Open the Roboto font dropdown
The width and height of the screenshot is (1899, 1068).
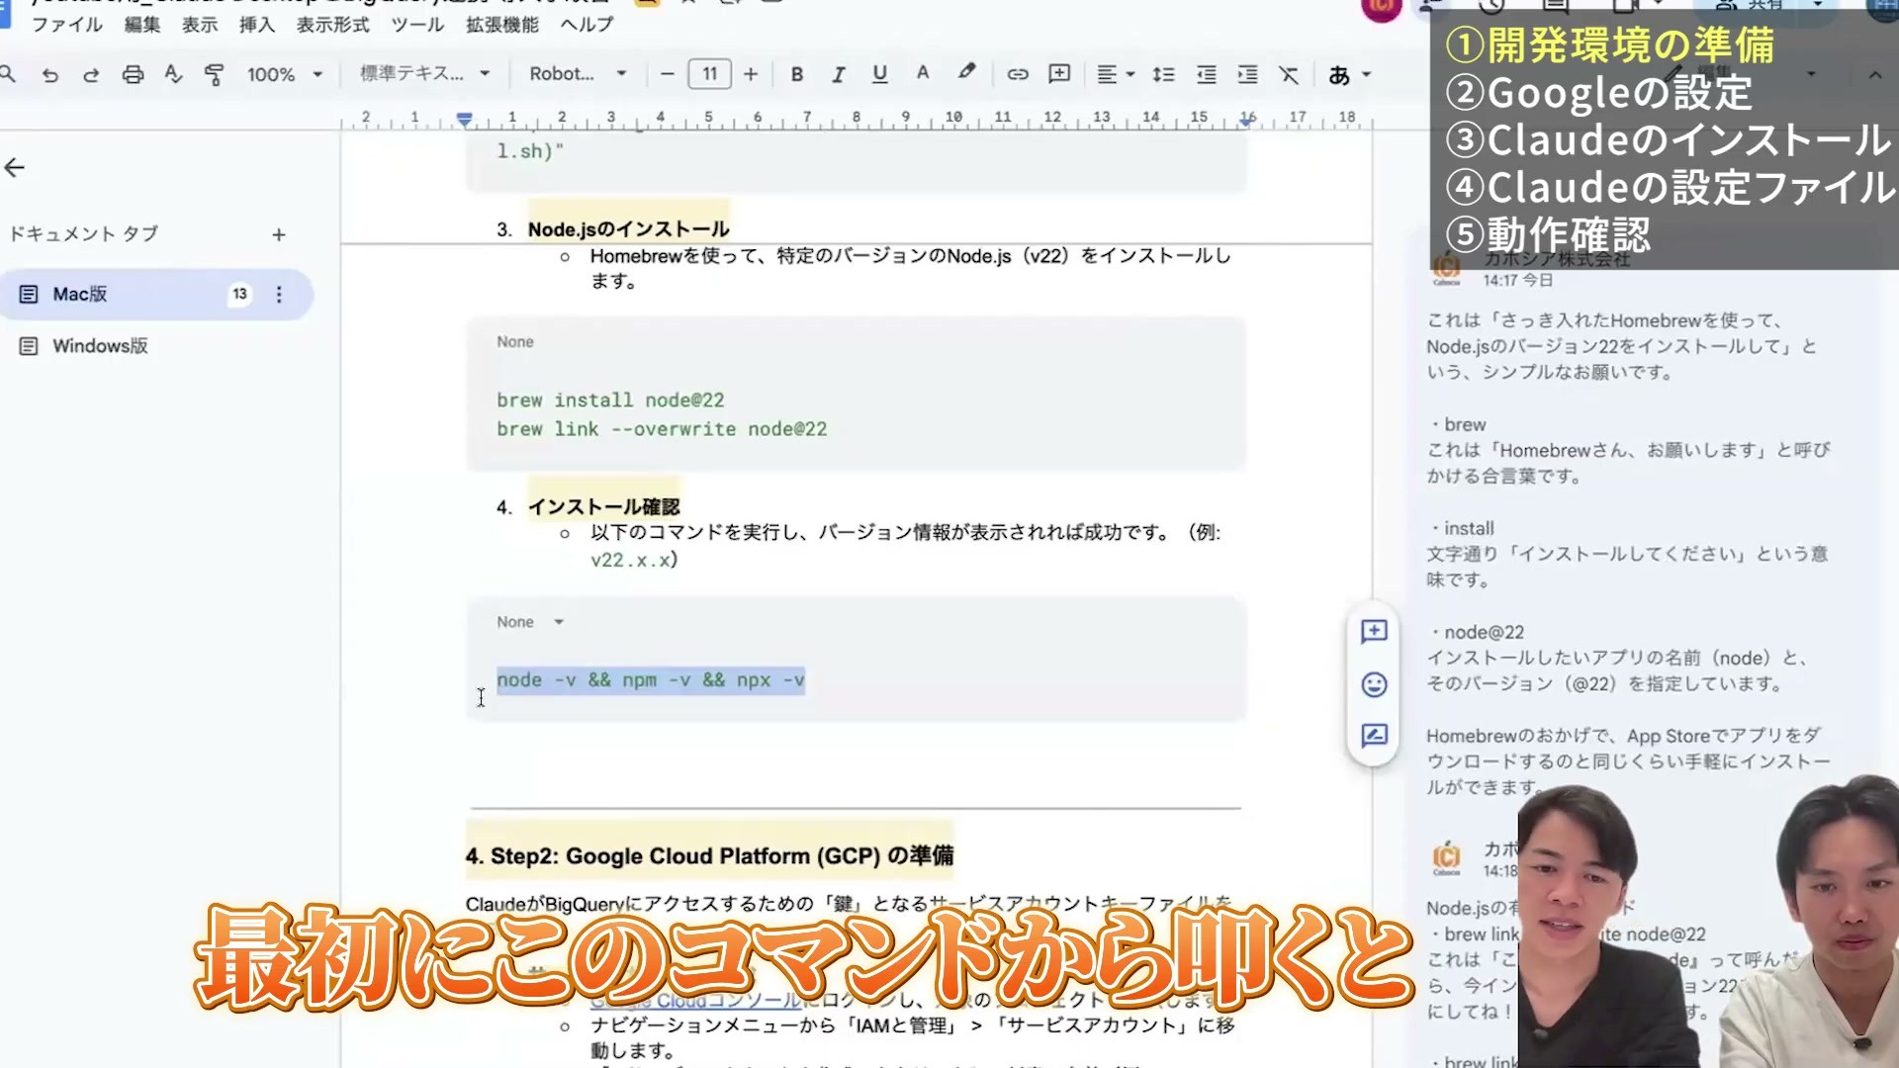click(578, 74)
